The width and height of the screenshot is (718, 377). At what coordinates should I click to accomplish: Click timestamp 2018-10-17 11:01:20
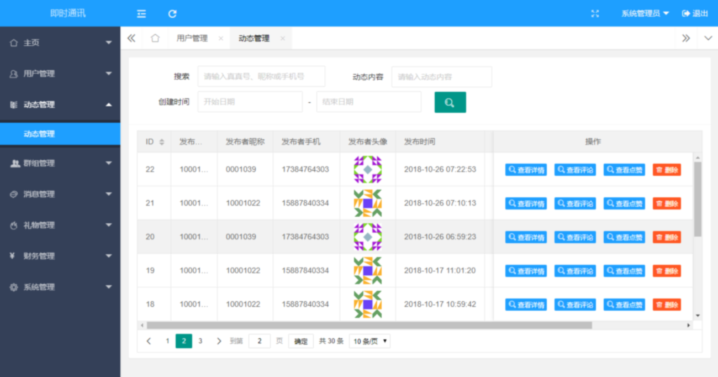coord(440,270)
